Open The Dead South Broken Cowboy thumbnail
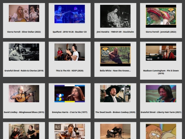185x139 pixels. (x=115, y=94)
